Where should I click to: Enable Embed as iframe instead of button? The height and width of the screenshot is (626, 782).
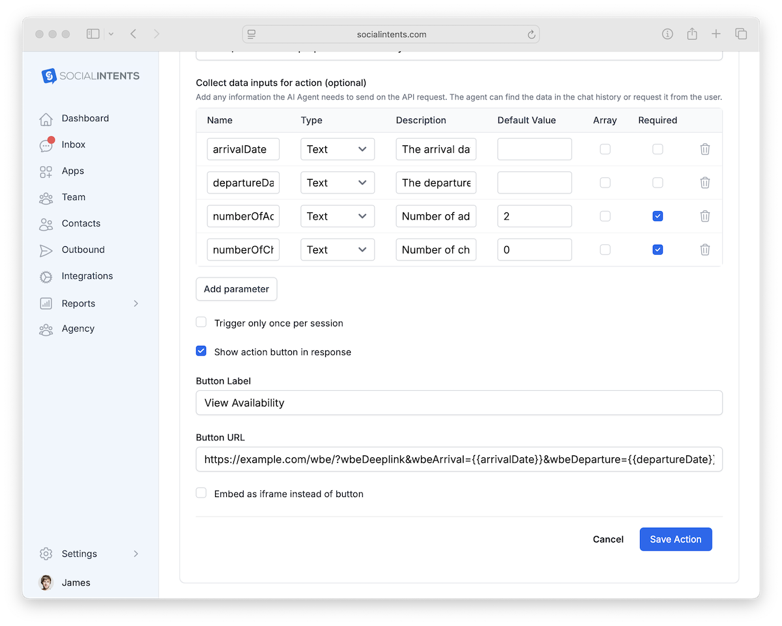[201, 492]
